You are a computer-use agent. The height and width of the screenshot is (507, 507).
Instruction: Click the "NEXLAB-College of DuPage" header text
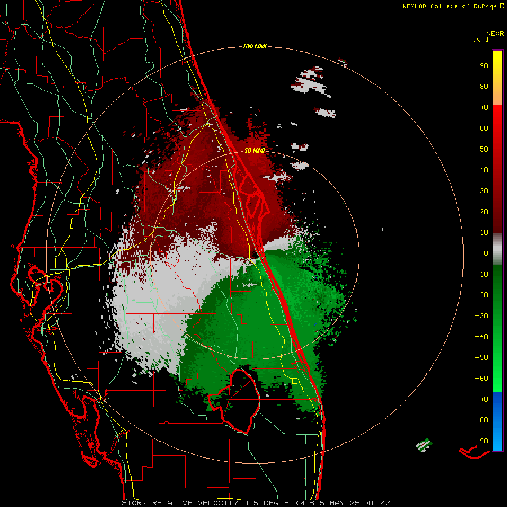point(450,6)
